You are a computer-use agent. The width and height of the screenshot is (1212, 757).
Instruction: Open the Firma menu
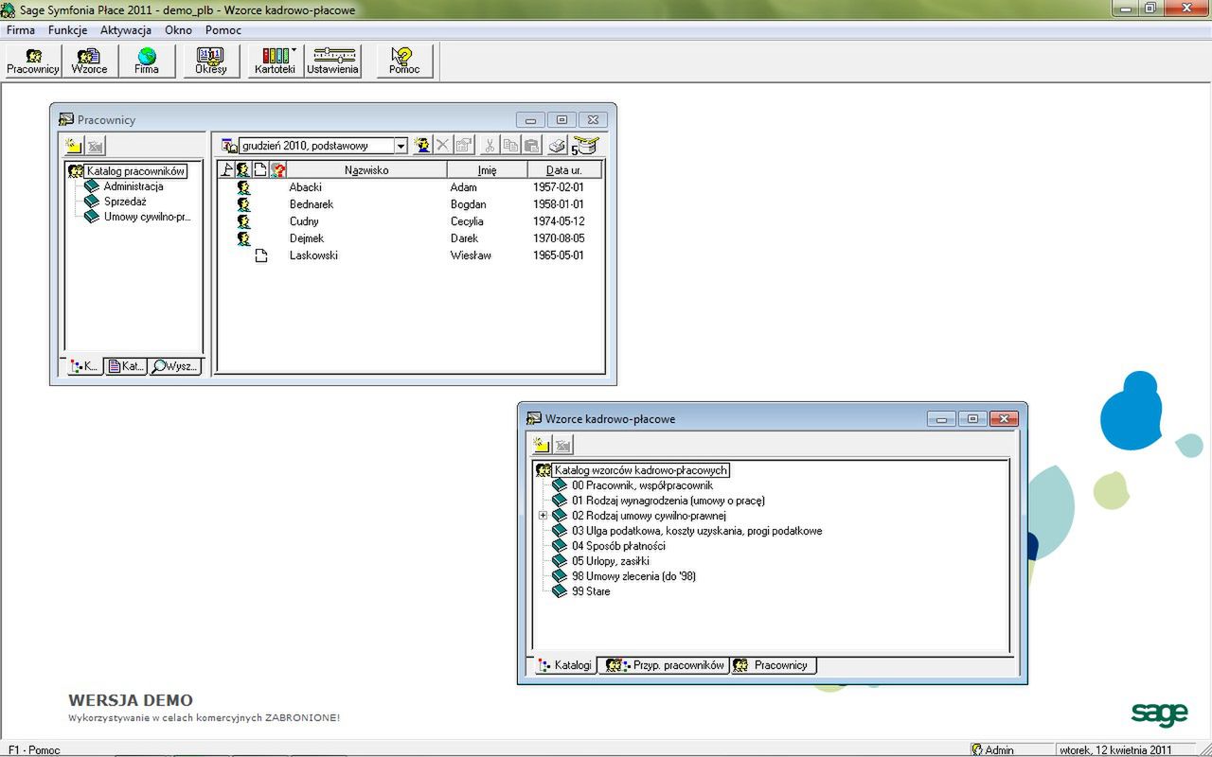[21, 30]
